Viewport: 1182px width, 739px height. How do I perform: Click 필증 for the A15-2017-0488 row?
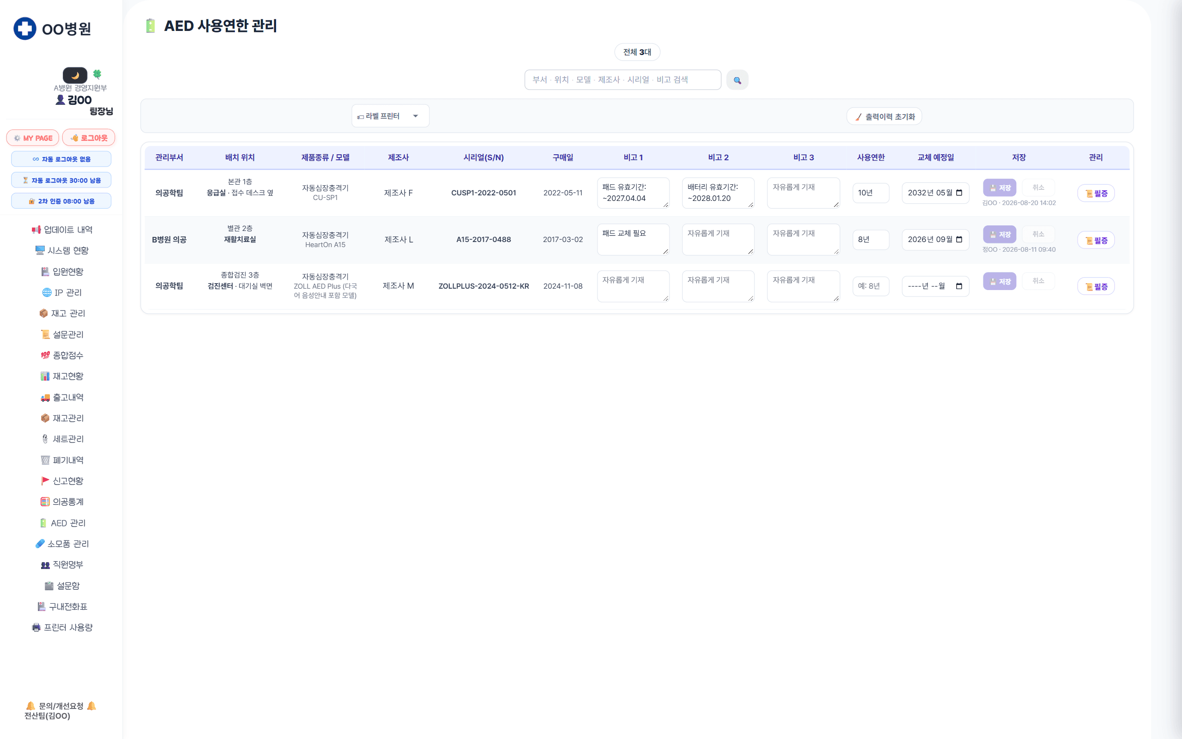click(1096, 240)
